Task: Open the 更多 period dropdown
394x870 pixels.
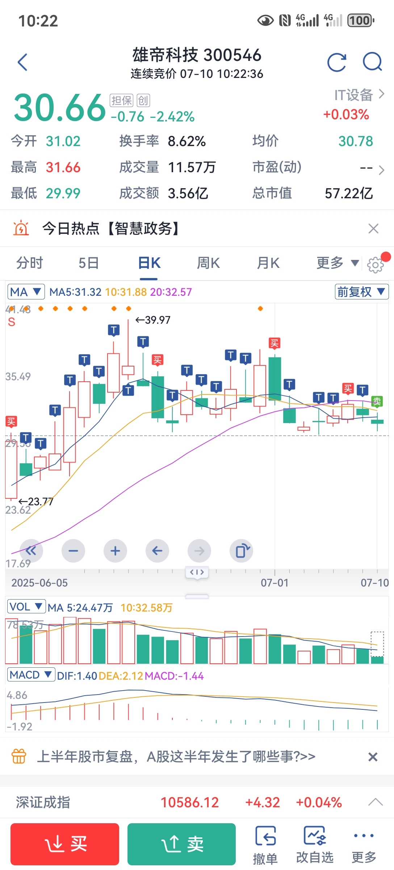Action: [338, 263]
